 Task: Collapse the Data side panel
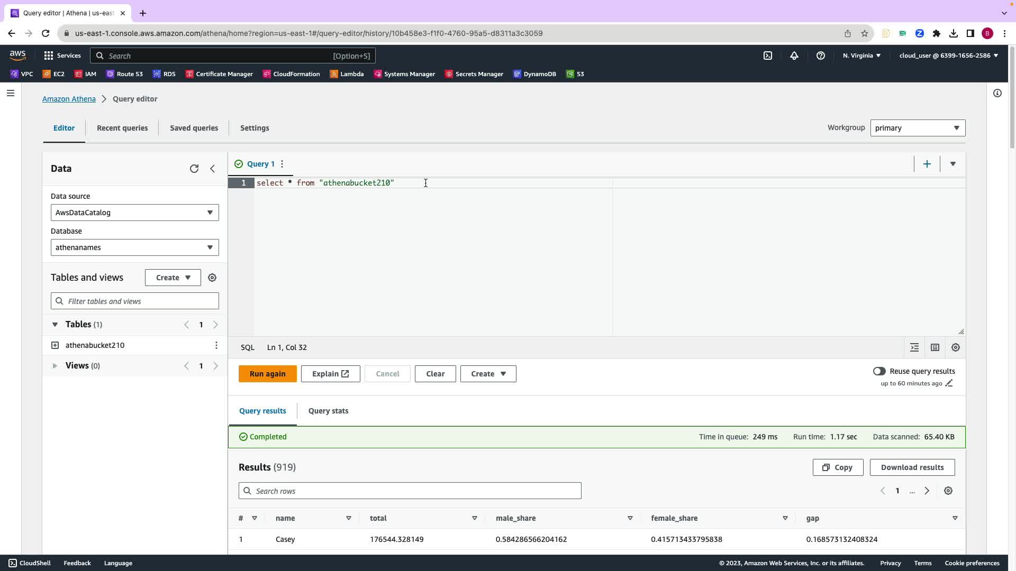tap(213, 169)
